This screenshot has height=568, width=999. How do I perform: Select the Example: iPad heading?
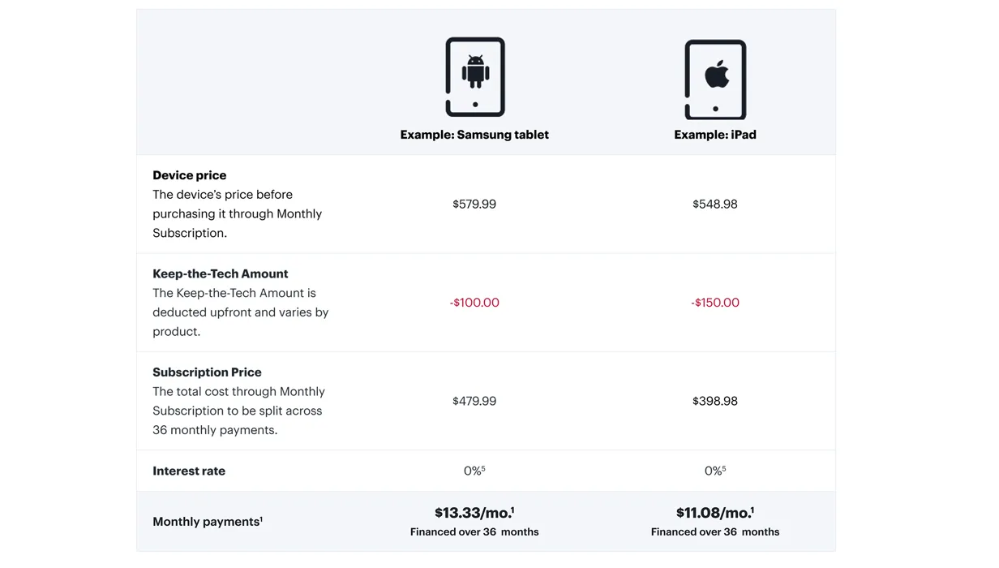715,135
